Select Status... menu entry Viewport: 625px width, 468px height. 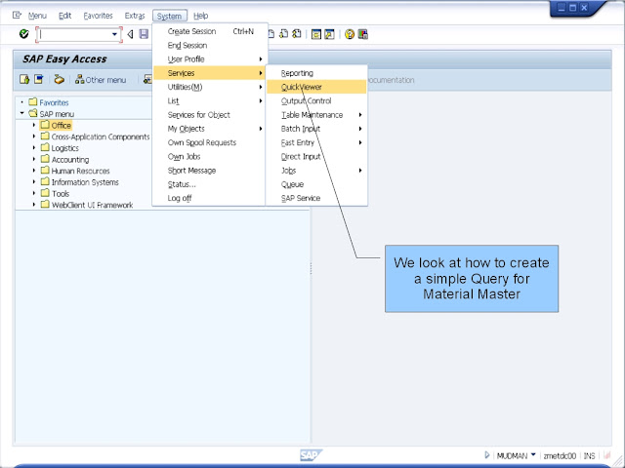tap(210, 184)
